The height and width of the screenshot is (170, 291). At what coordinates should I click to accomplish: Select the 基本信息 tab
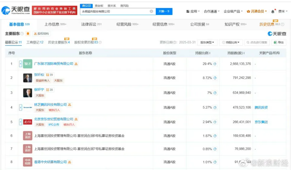(19, 24)
